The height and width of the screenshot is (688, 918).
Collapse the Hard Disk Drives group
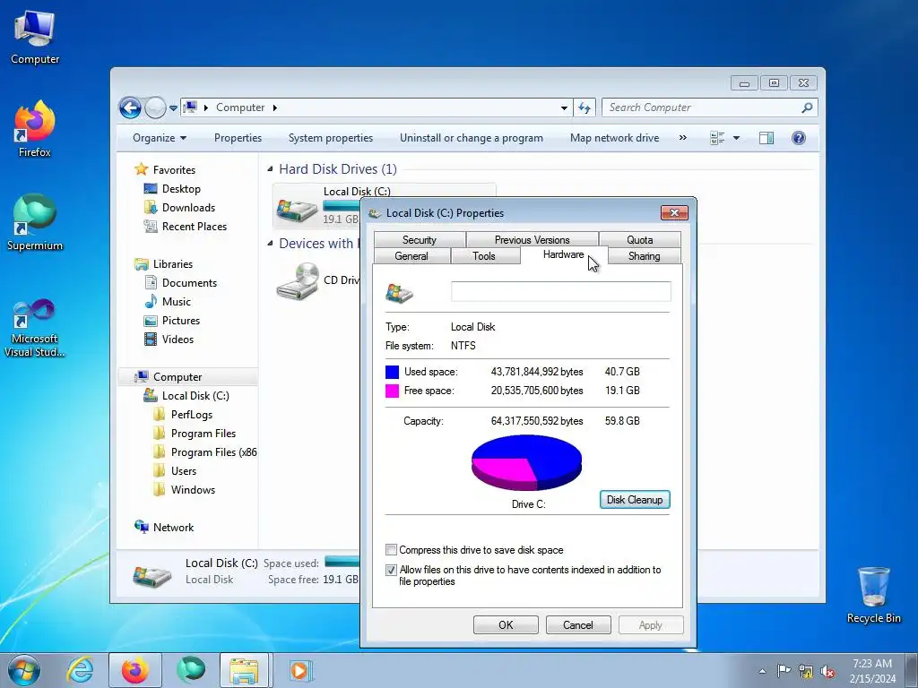click(x=270, y=169)
